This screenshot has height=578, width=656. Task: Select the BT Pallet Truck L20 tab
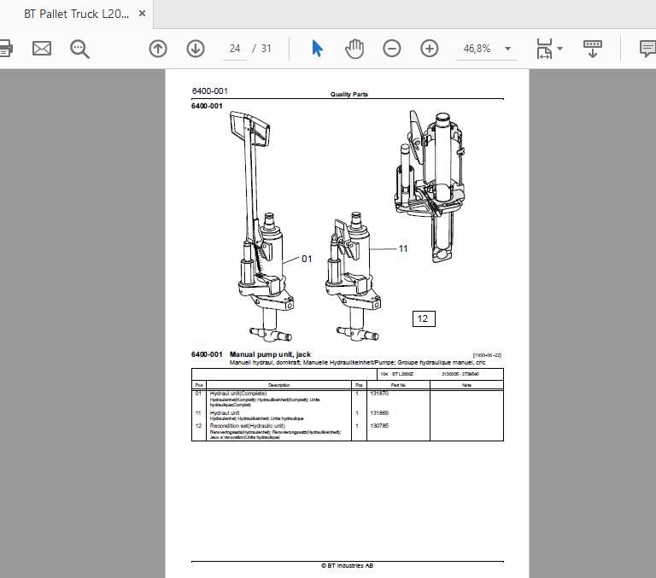(x=77, y=14)
